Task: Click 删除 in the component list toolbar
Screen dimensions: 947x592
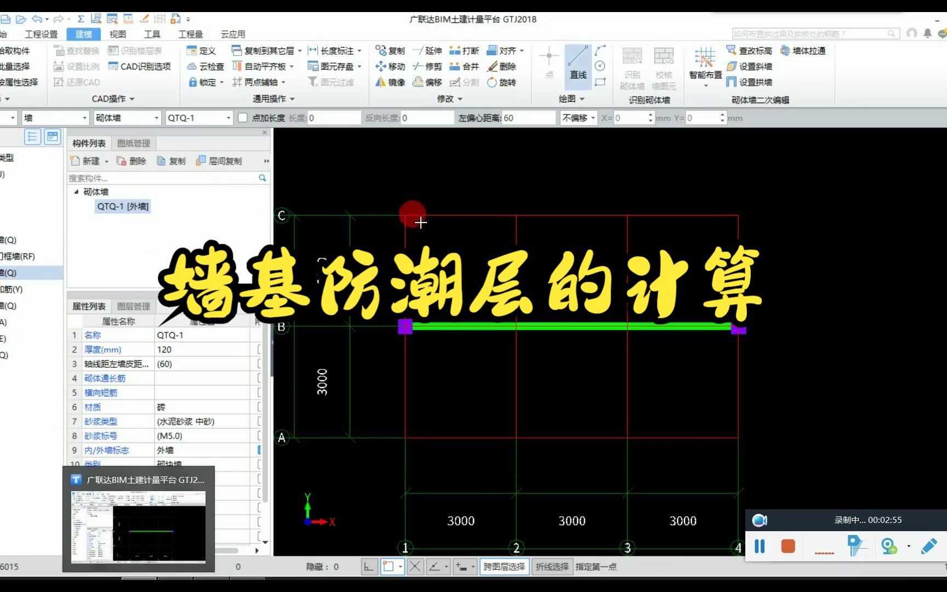Action: click(x=132, y=161)
